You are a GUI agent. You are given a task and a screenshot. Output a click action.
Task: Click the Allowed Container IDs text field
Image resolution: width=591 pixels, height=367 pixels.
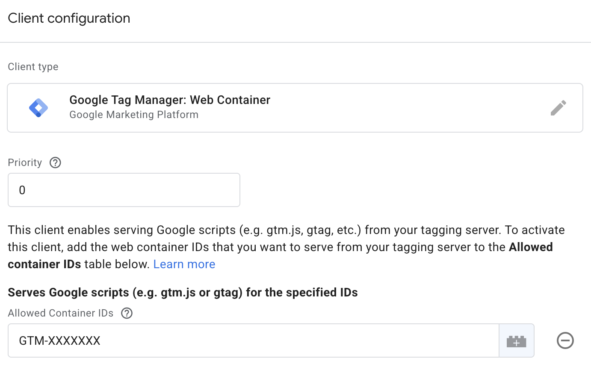pyautogui.click(x=254, y=340)
